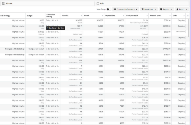191x125 pixels.
Task: Click the Breakdown list icon
Action: (x=142, y=9)
